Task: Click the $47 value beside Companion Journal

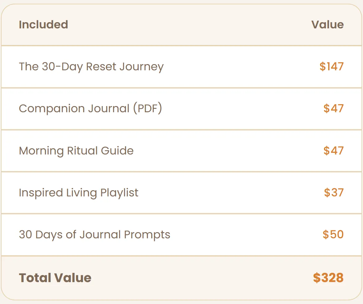Action: (x=333, y=109)
